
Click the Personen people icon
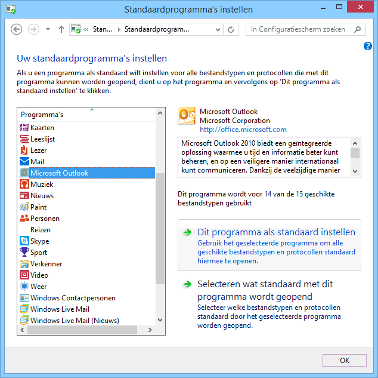click(24, 219)
